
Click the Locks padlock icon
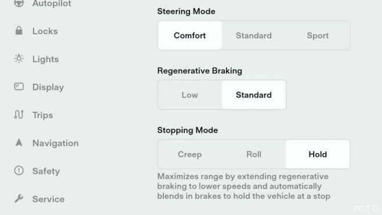click(19, 31)
